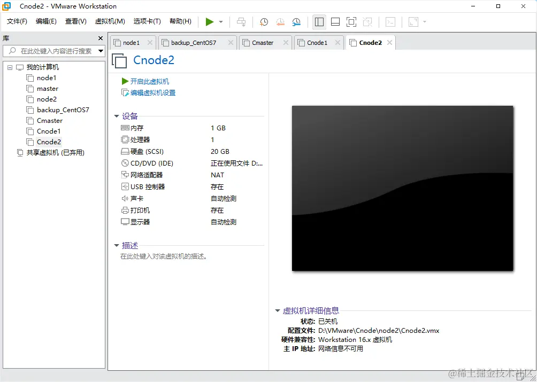Open the 编辑(E) menu
This screenshot has height=382, width=537.
pos(46,21)
